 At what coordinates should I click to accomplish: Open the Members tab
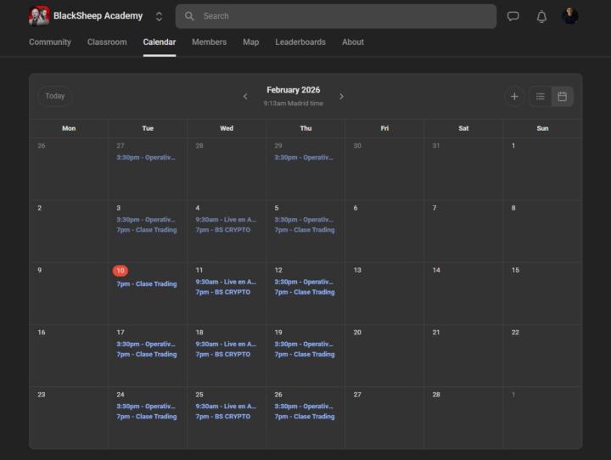click(x=210, y=42)
